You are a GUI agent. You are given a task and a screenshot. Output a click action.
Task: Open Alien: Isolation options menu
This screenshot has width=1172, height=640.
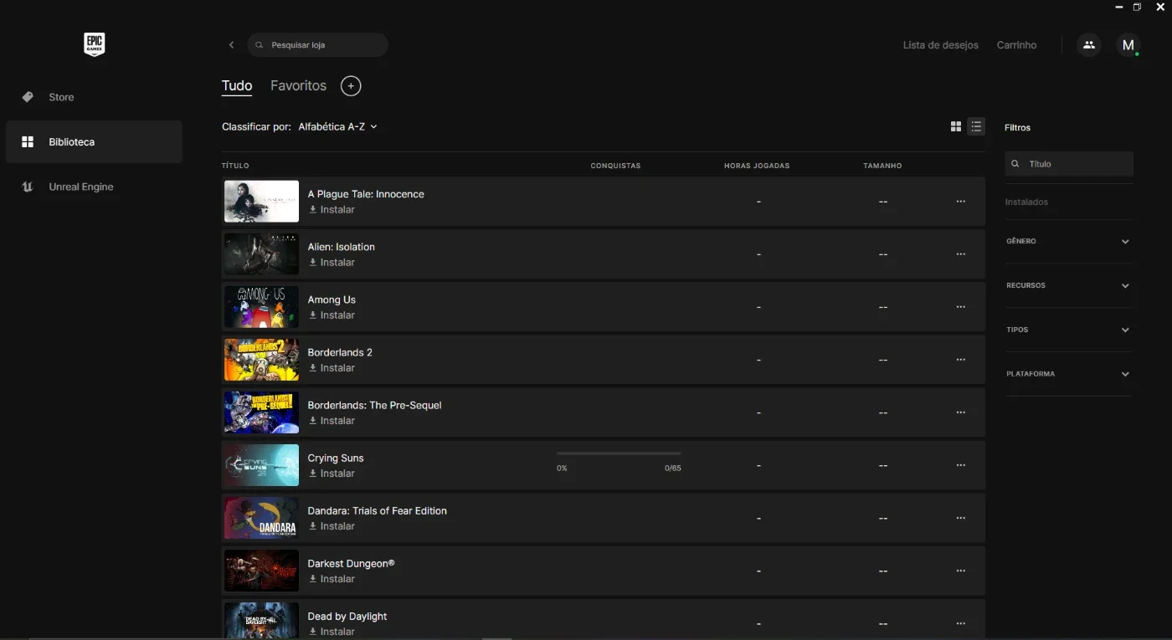(960, 253)
